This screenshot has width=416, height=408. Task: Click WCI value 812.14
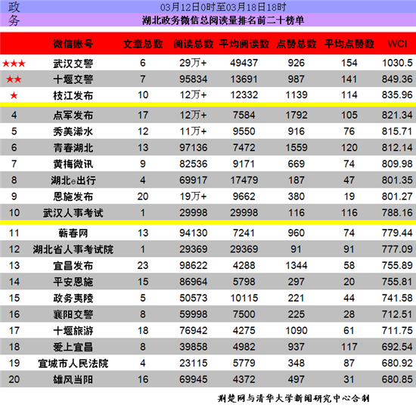tap(397, 147)
